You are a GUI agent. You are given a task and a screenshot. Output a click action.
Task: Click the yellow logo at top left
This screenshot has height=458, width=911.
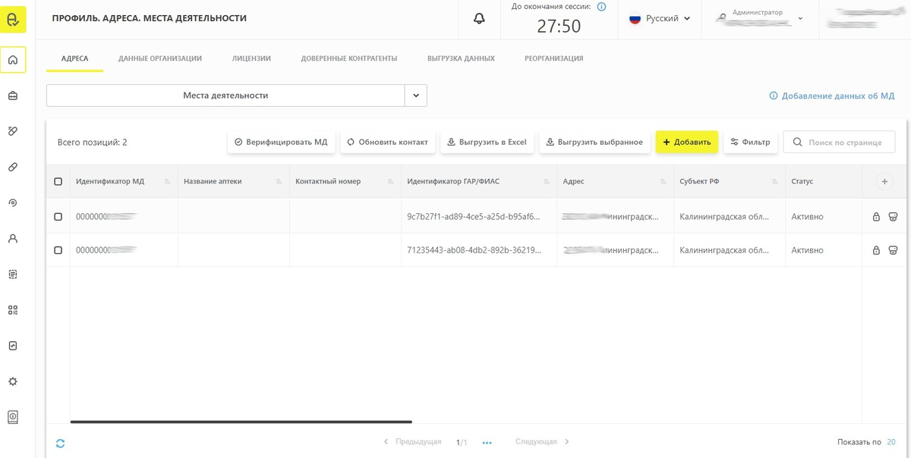click(13, 20)
